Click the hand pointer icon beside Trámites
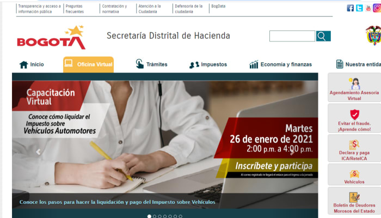This screenshot has height=218, width=381. (x=139, y=64)
